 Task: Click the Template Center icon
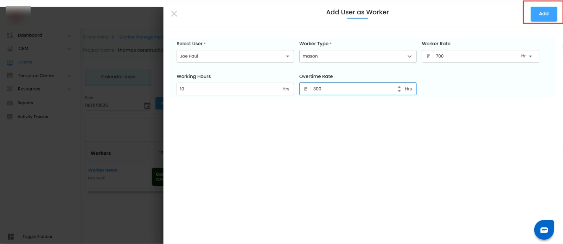(10, 76)
